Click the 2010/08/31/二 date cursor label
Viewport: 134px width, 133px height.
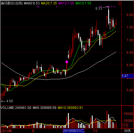pos(74,131)
